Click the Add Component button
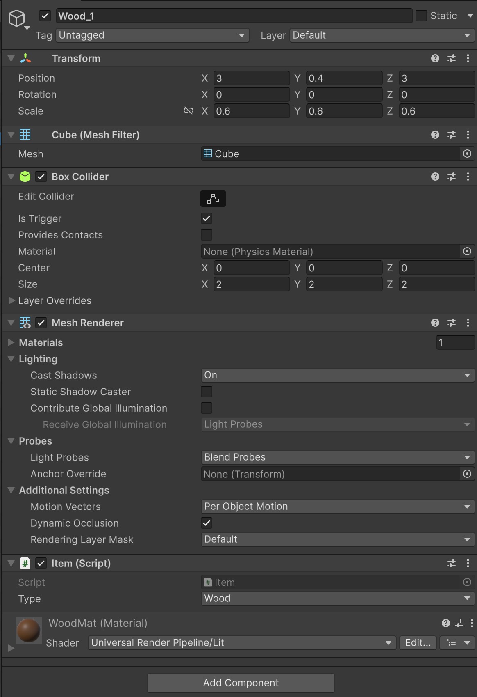This screenshot has width=477, height=697. coord(241,683)
